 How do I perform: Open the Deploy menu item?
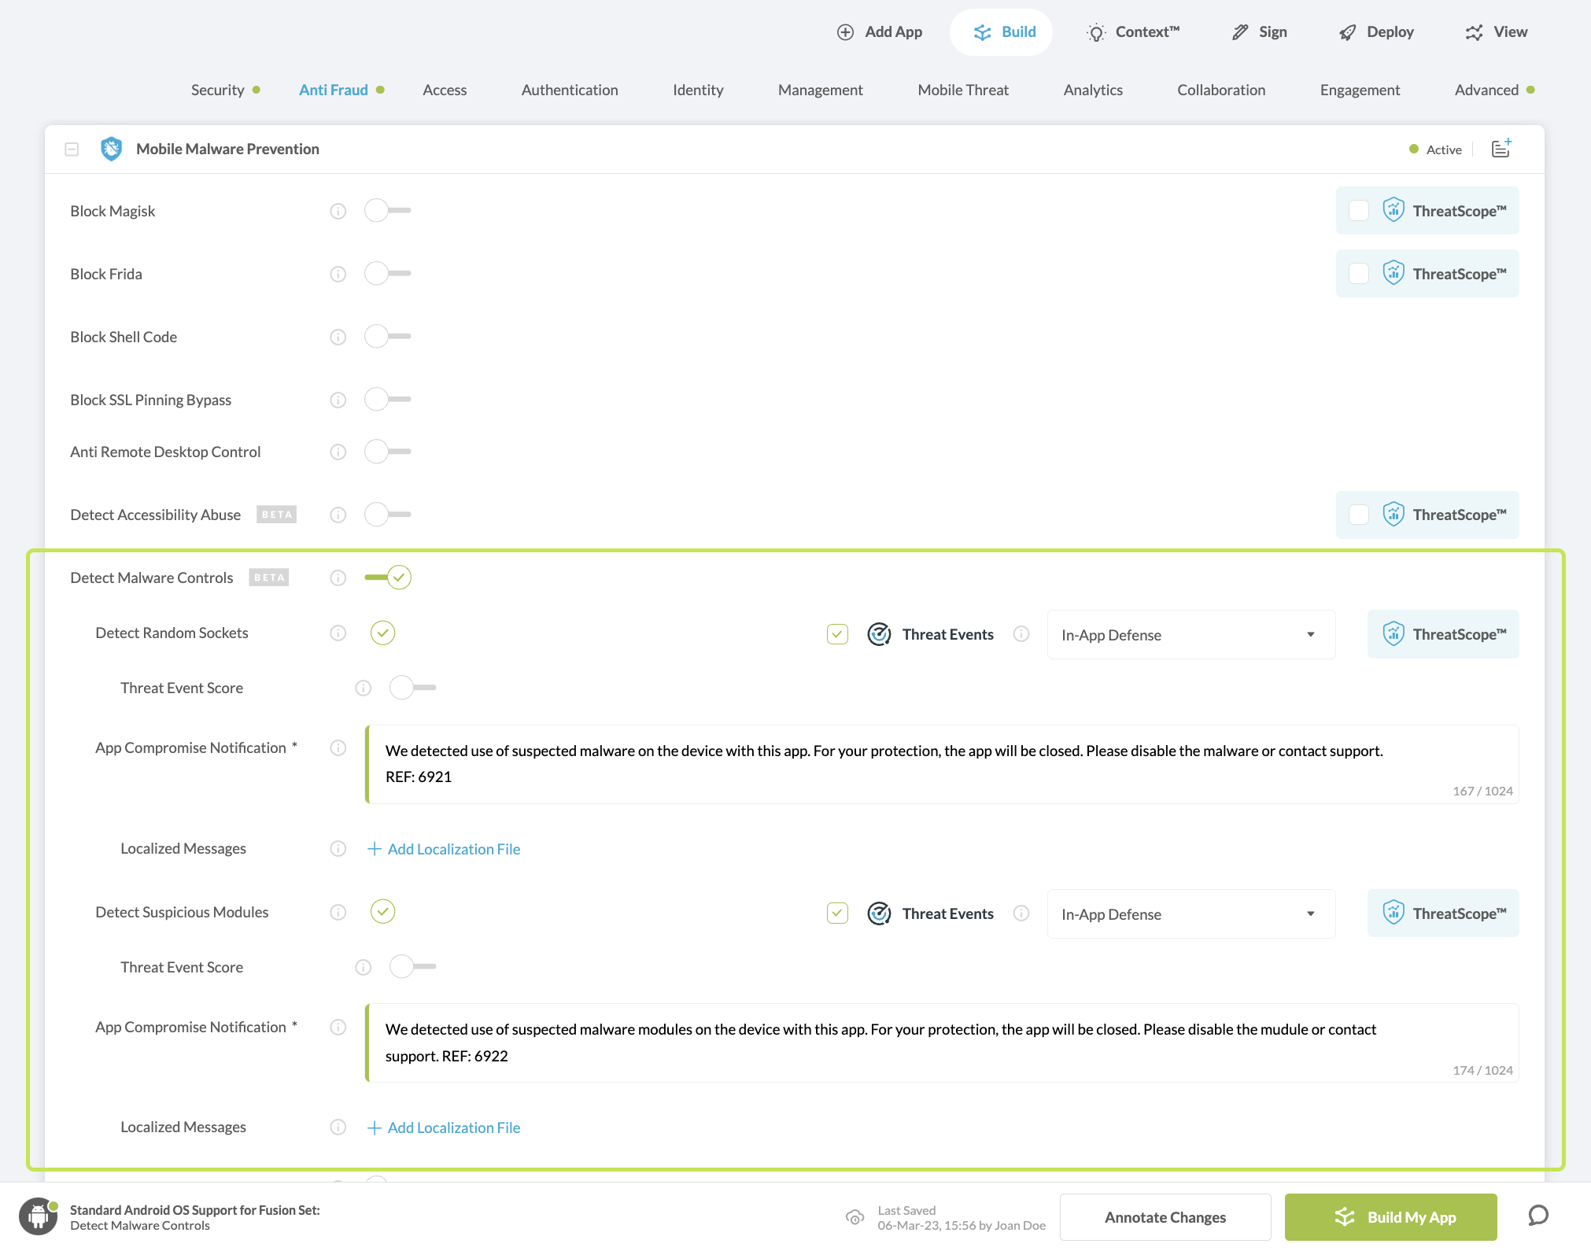(x=1376, y=32)
